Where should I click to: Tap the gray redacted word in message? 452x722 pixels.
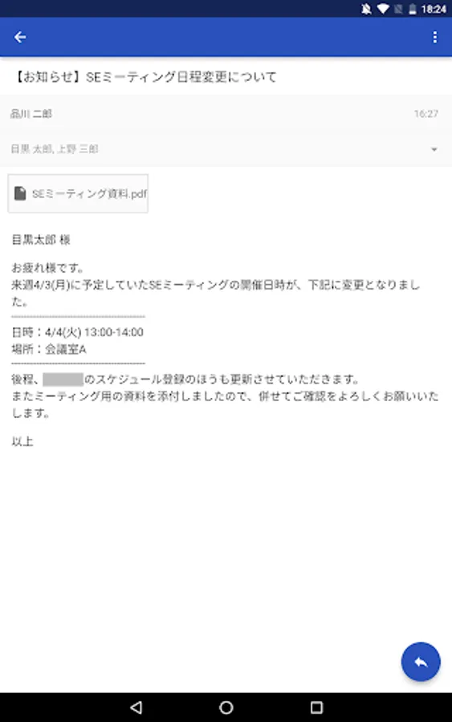pos(63,379)
